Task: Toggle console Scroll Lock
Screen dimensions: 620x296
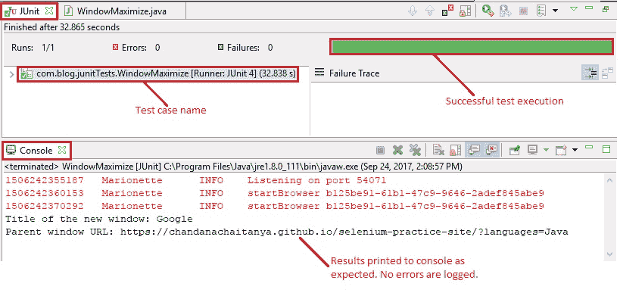Action: tap(456, 150)
